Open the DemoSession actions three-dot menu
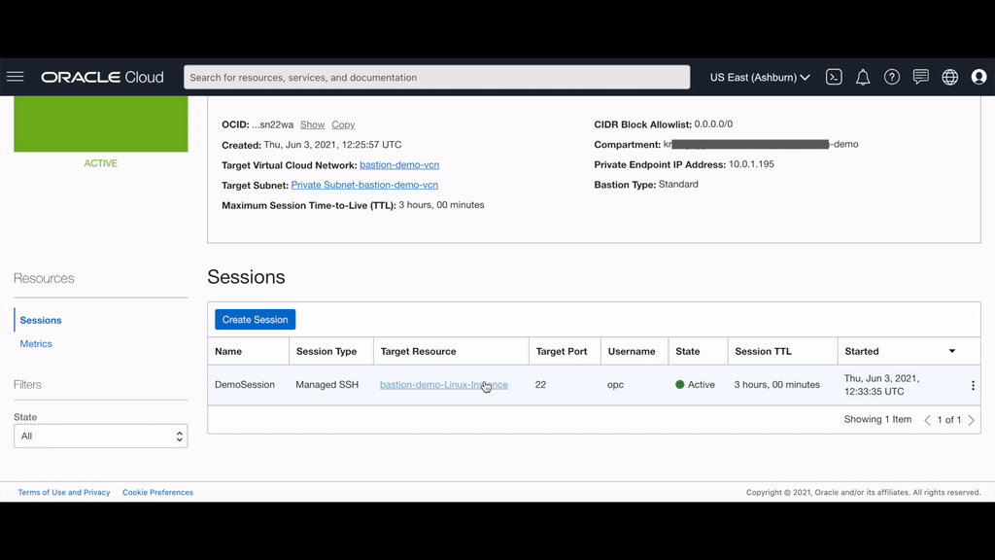This screenshot has height=560, width=995. point(973,385)
